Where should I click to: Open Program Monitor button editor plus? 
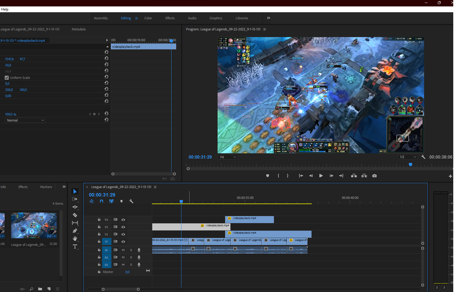(x=450, y=176)
